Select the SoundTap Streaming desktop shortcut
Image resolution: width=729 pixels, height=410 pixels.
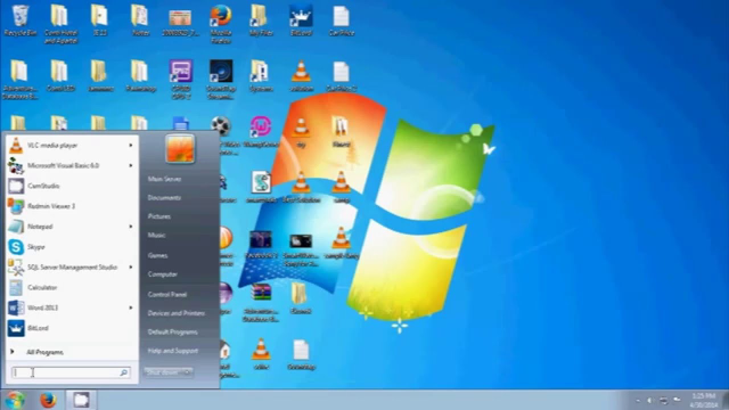220,80
